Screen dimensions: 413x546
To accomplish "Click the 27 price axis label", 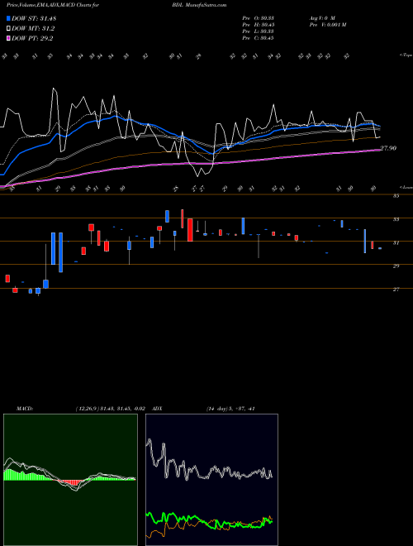I will pyautogui.click(x=396, y=290).
